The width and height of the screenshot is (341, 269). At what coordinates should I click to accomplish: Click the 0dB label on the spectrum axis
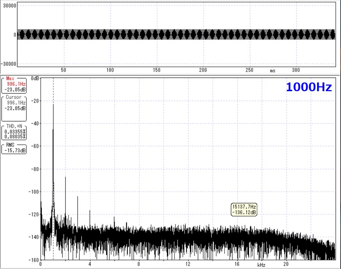(35, 78)
